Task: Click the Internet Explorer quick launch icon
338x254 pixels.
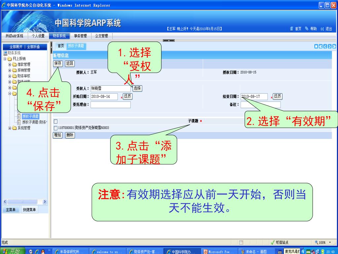Action: (37, 251)
